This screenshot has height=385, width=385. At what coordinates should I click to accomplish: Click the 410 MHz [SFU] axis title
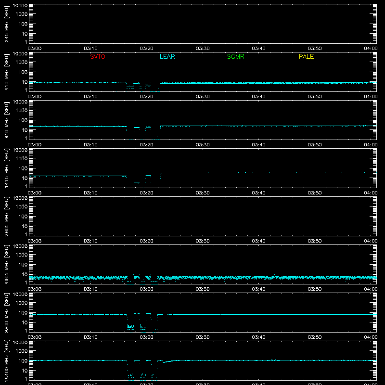7,72
